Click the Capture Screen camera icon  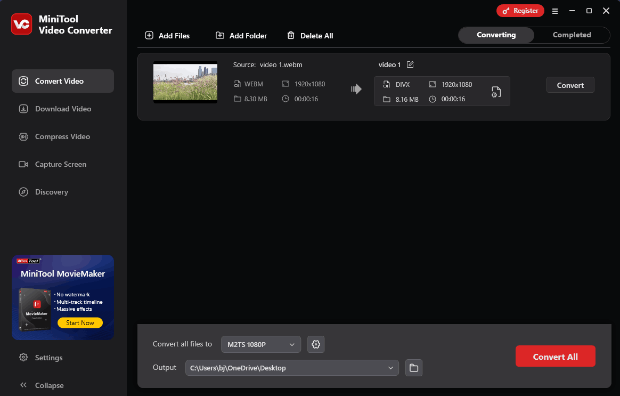[23, 164]
